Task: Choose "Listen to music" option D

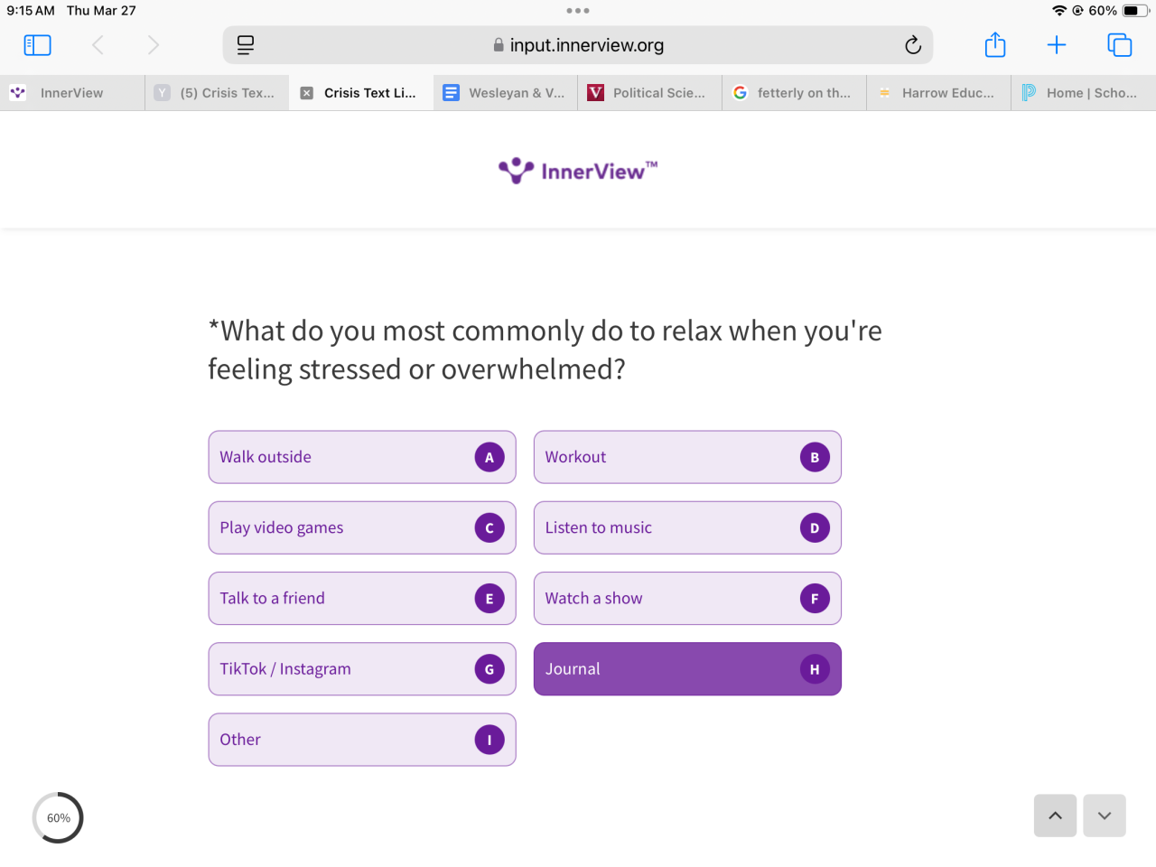Action: pos(686,527)
